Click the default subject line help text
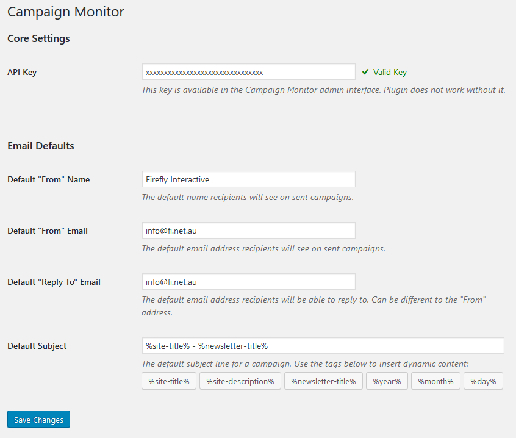The width and height of the screenshot is (516, 438). pyautogui.click(x=305, y=364)
